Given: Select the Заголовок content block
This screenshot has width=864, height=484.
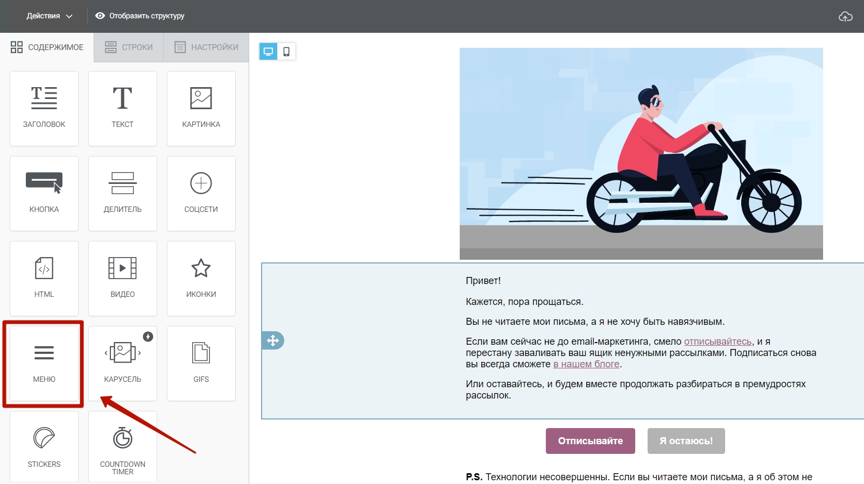Looking at the screenshot, I should (x=44, y=109).
